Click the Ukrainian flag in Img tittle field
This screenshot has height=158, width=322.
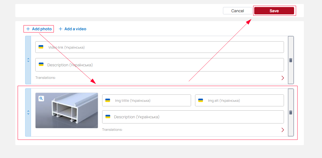tap(108, 100)
